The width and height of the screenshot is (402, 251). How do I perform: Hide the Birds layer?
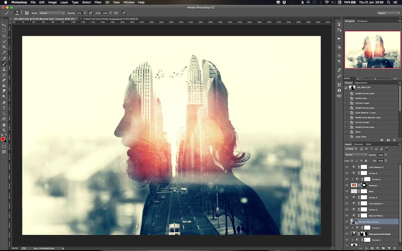point(347,192)
